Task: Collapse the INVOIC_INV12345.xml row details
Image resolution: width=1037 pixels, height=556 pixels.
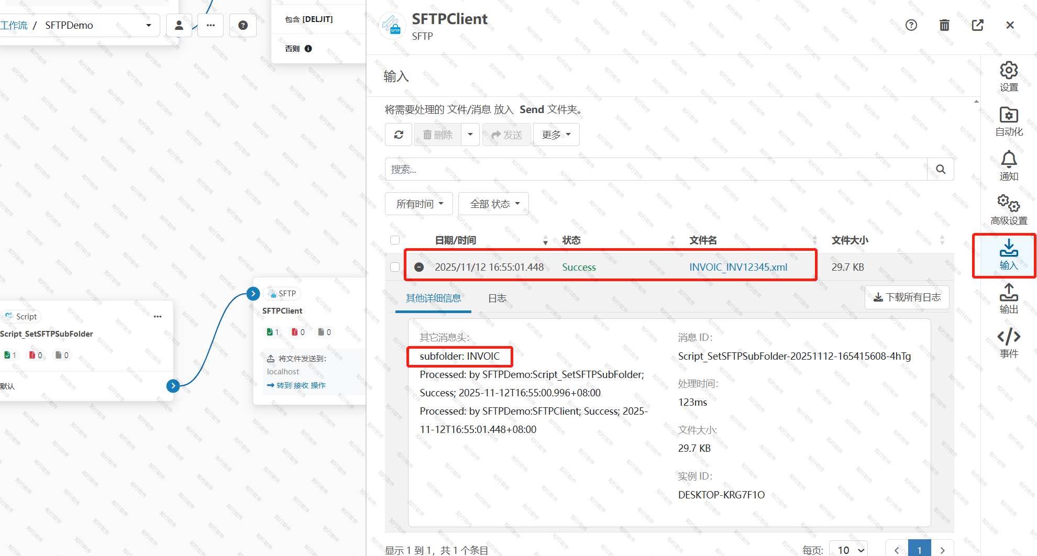Action: pyautogui.click(x=419, y=267)
